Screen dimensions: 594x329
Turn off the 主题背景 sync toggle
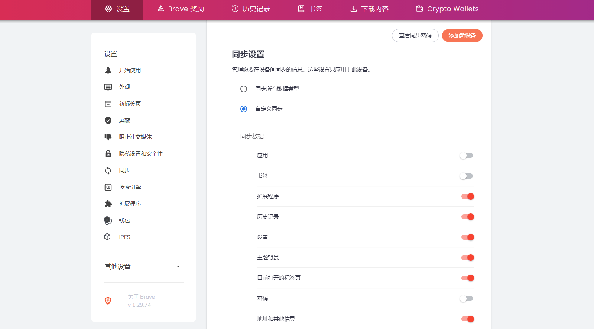pyautogui.click(x=468, y=257)
